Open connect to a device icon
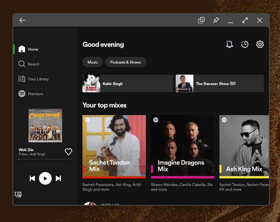This screenshot has width=280, height=222. (x=18, y=194)
